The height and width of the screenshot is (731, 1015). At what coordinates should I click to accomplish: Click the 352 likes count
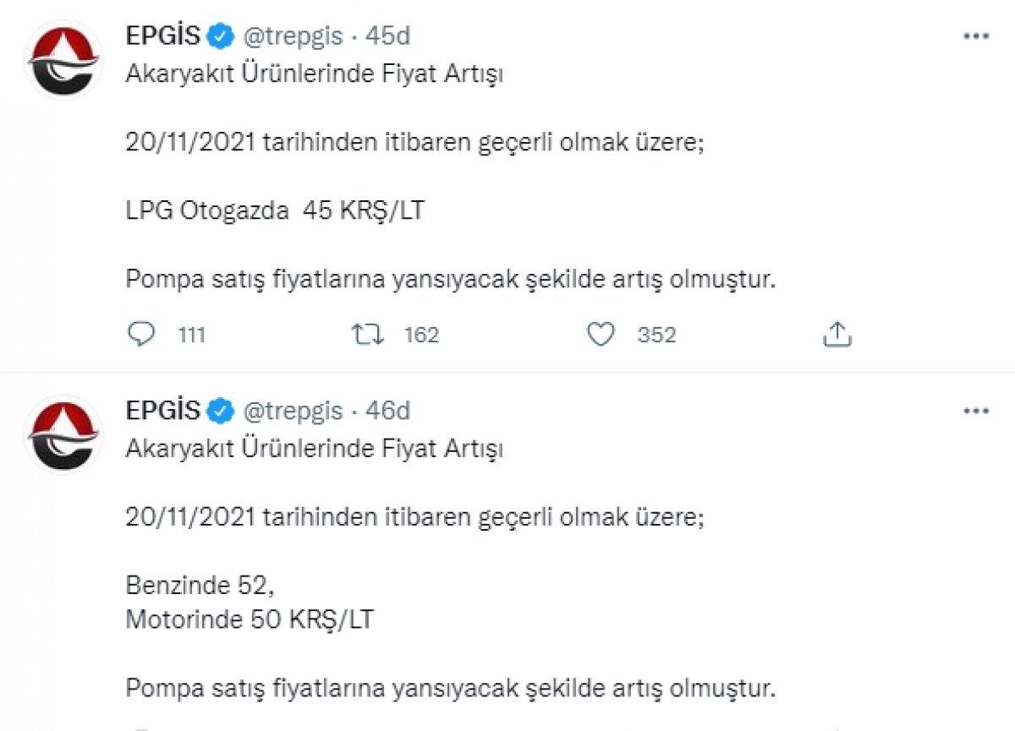(654, 335)
